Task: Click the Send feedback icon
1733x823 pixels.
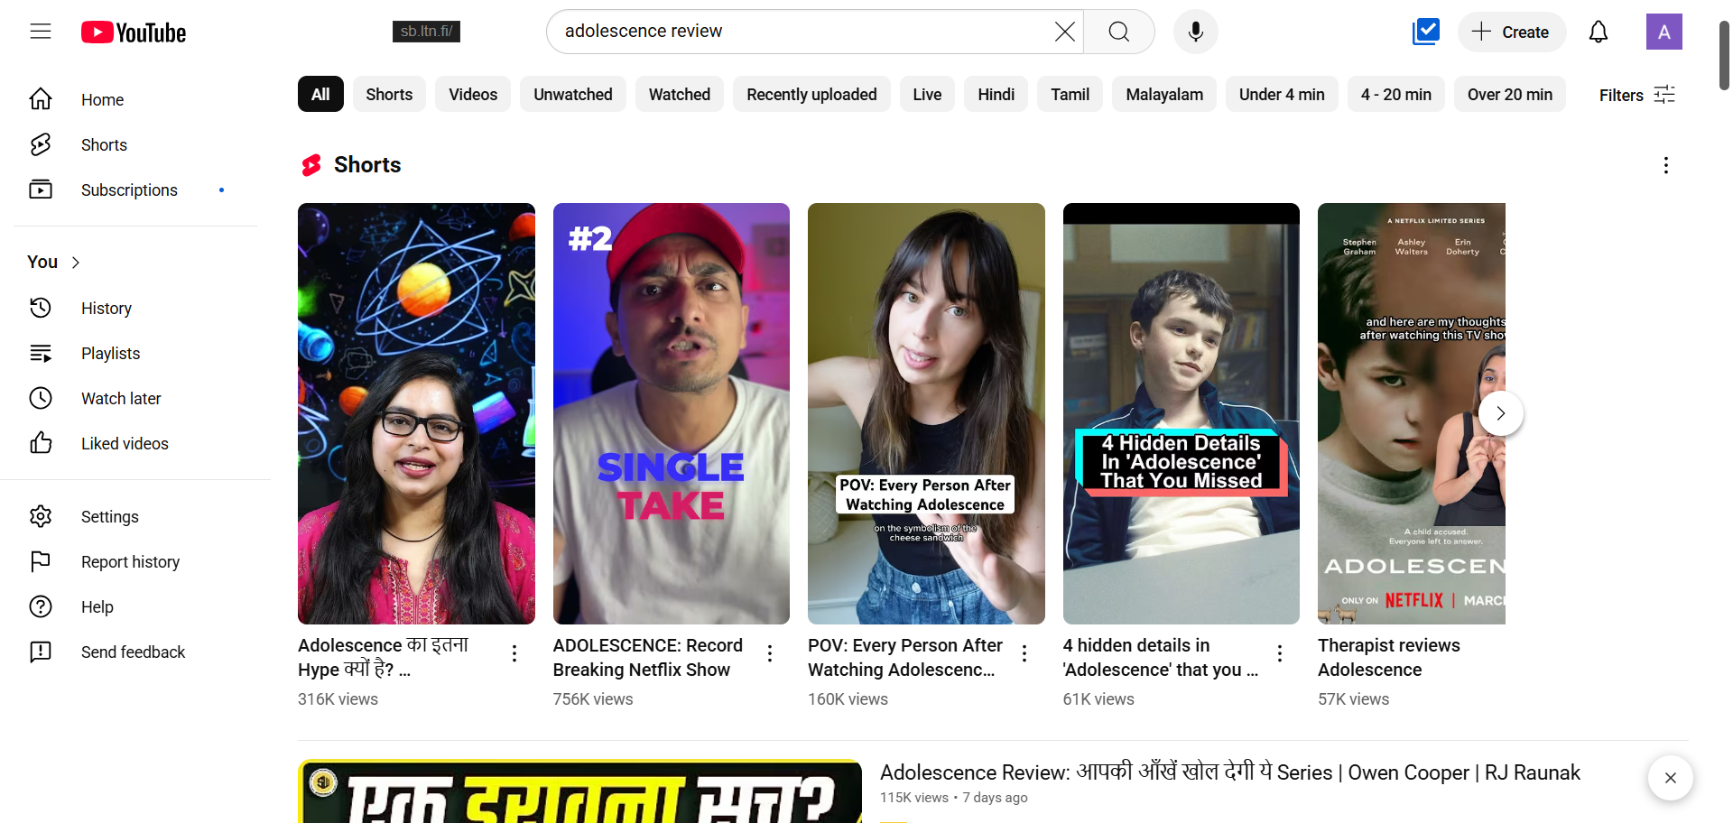Action: click(41, 652)
